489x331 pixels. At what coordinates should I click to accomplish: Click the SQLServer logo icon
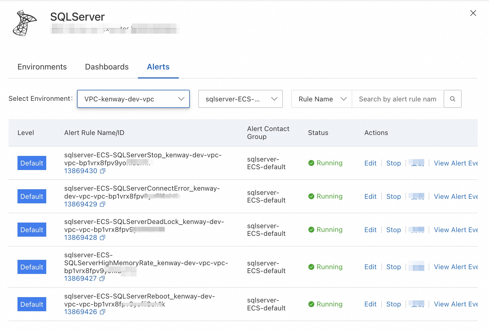25,23
